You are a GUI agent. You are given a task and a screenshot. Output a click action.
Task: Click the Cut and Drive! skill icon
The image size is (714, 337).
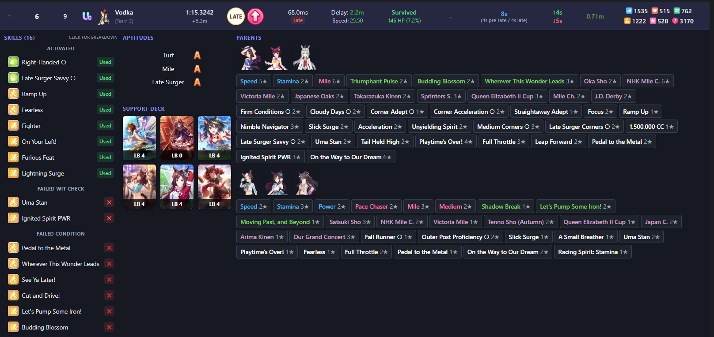(x=13, y=296)
